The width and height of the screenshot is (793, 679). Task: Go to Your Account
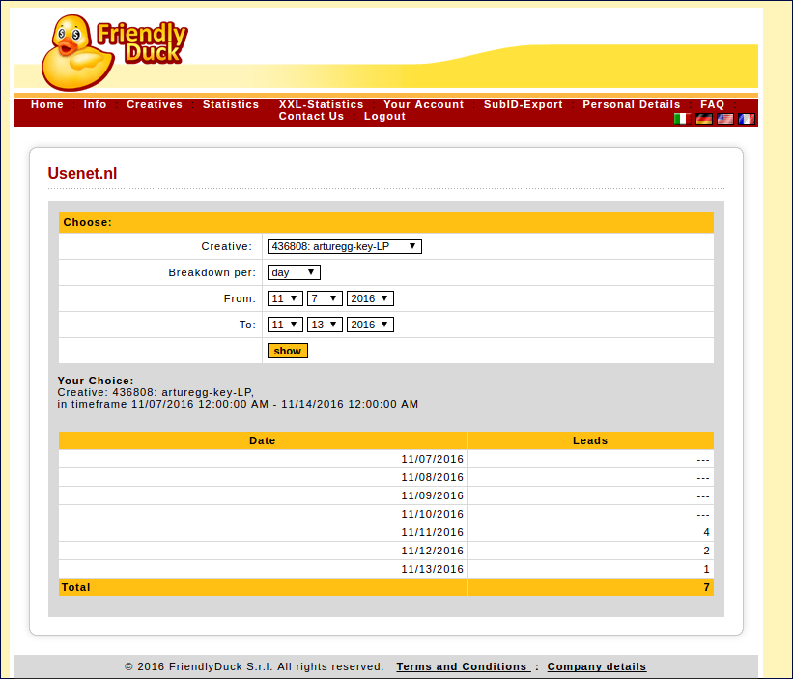point(423,104)
